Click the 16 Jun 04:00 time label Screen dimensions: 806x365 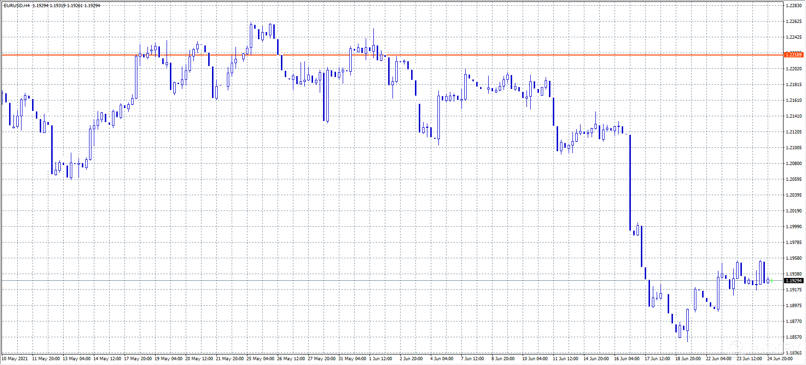click(x=627, y=359)
